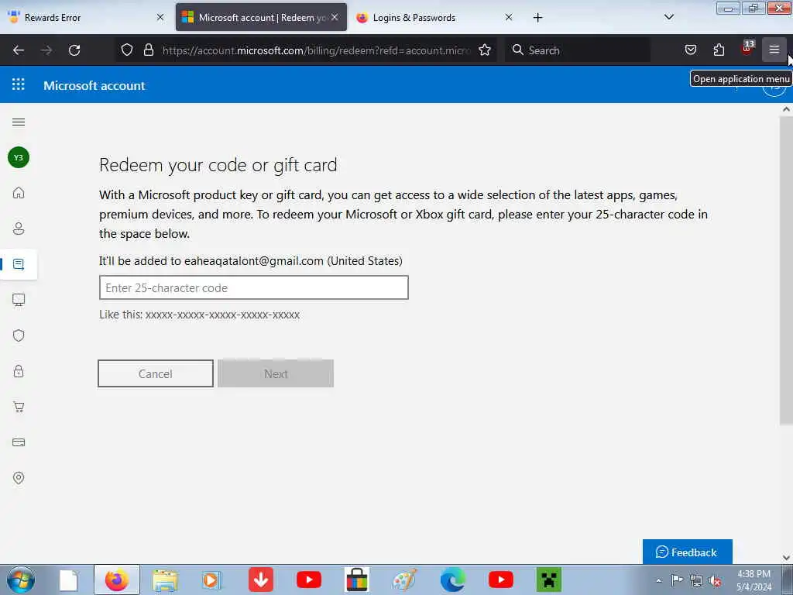Open the Payment options card icon

pos(19,442)
